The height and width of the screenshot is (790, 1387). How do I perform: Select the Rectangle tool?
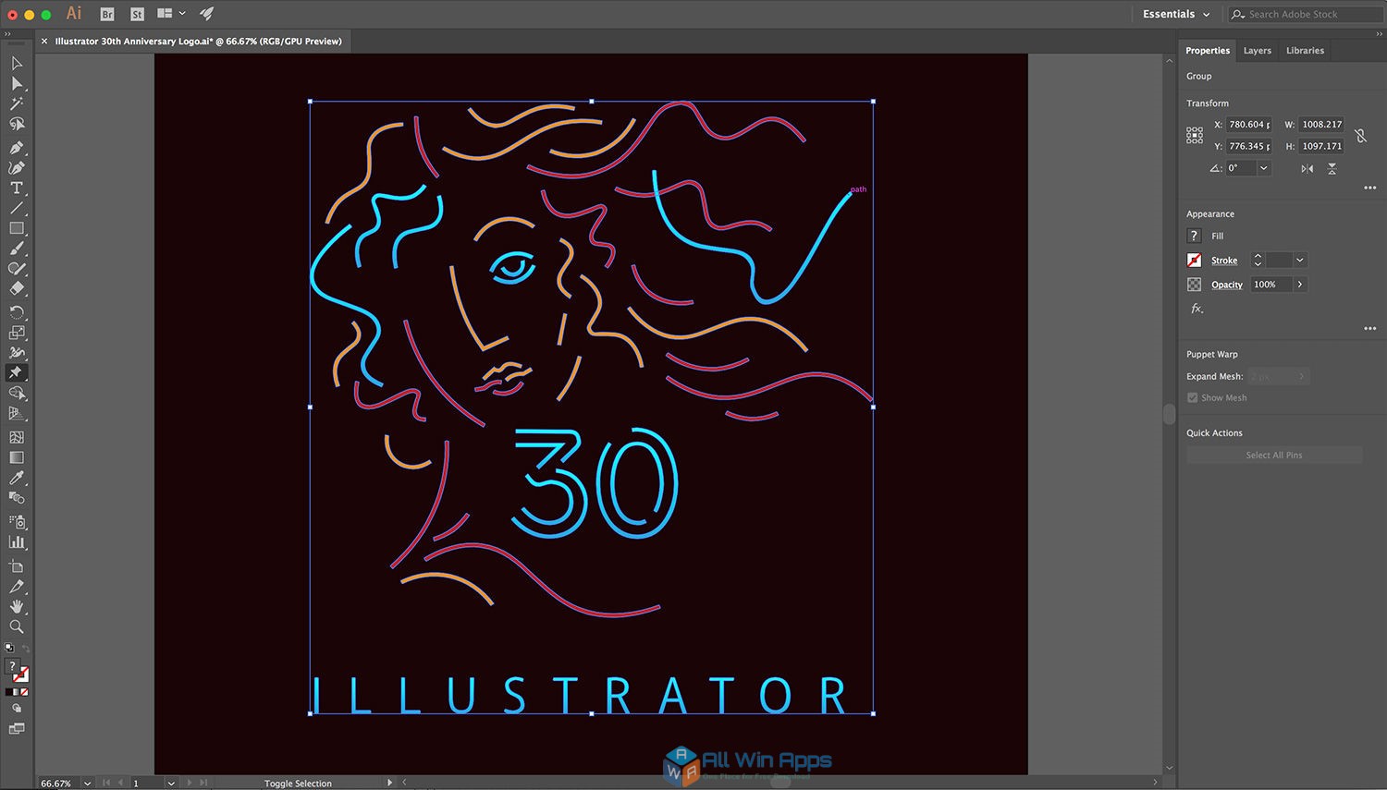17,228
